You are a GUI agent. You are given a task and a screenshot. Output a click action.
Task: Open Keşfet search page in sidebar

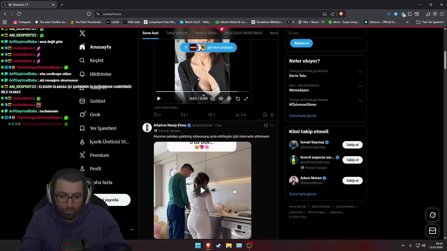click(x=91, y=60)
